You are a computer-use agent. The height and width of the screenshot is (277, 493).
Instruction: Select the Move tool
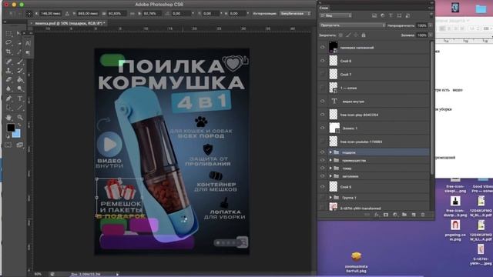(x=18, y=33)
